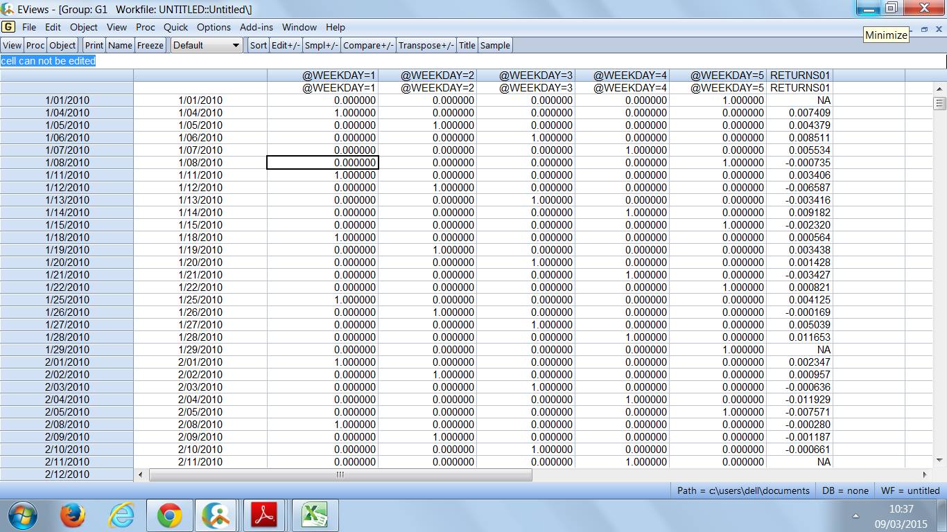The width and height of the screenshot is (947, 532).
Task: Select the returns cell showing 0.004125
Action: click(799, 300)
